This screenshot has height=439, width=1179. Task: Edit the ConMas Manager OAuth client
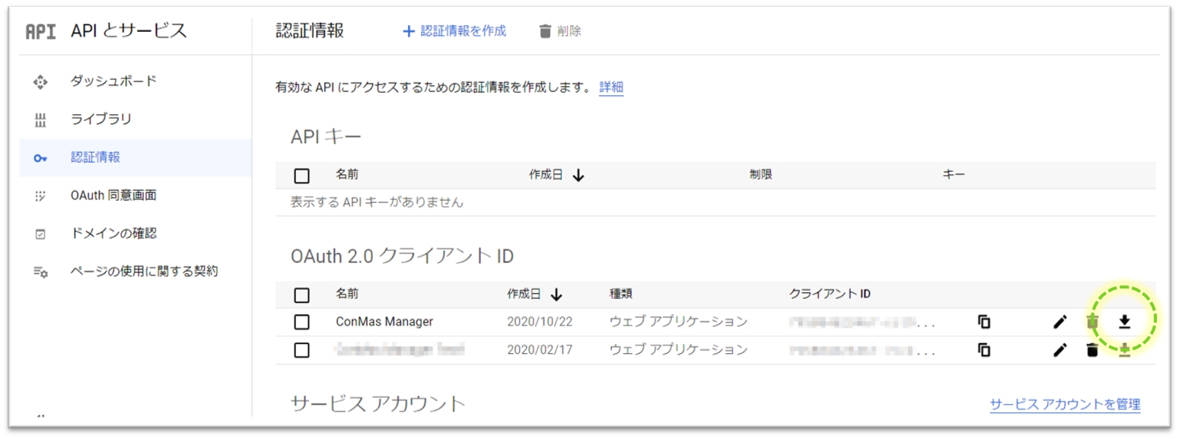click(1060, 322)
